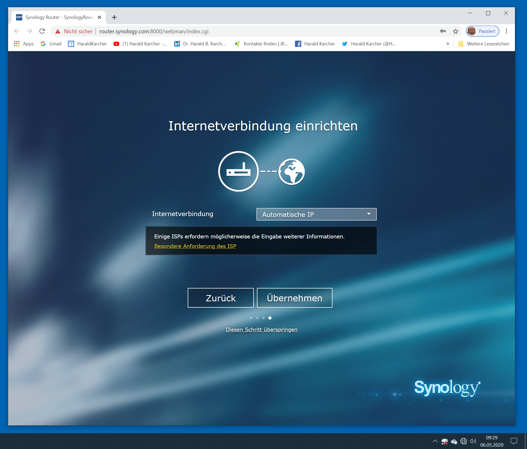This screenshot has width=527, height=449.
Task: Click the password key icon in address bar
Action: [443, 31]
